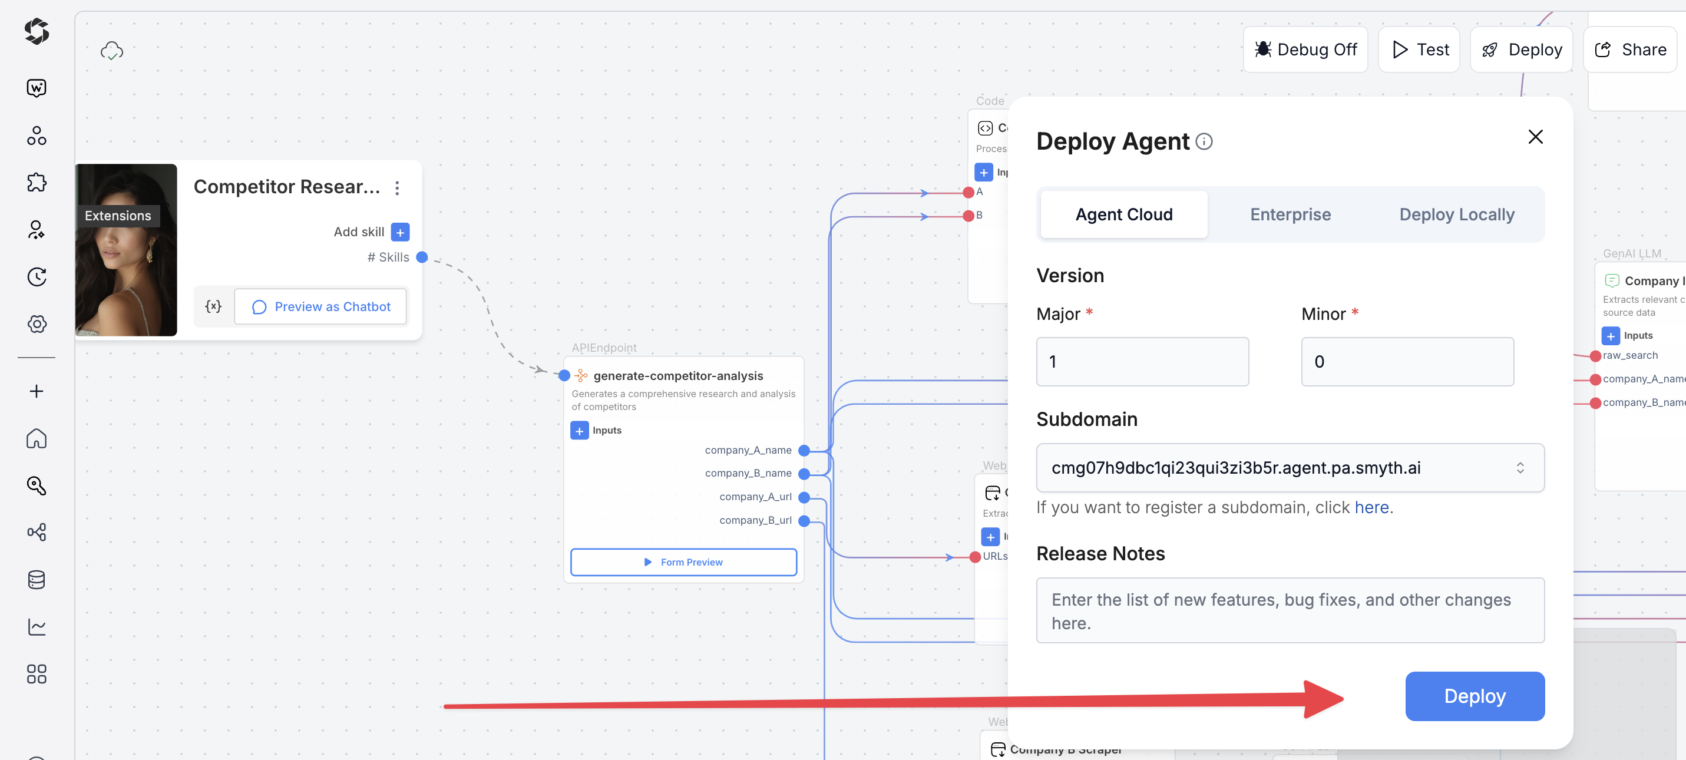This screenshot has height=760, width=1686.
Task: Open the database sidebar icon
Action: tap(37, 579)
